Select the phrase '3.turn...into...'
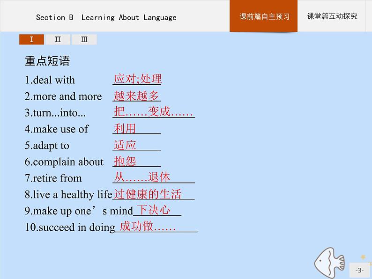372x279 pixels. 55,113
